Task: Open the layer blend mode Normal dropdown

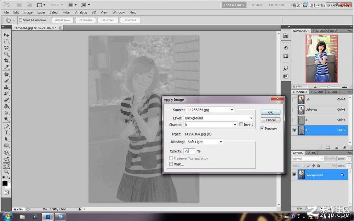Action: pos(308,159)
